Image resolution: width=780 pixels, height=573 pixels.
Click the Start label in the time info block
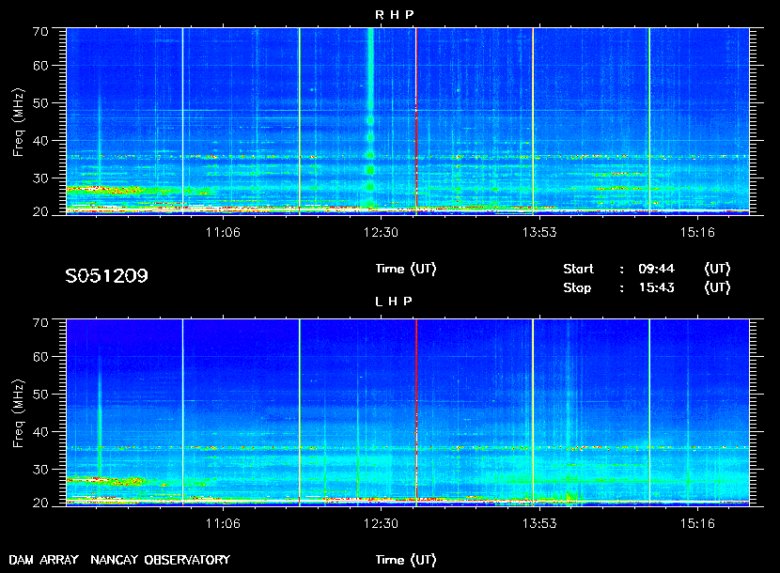tap(579, 269)
